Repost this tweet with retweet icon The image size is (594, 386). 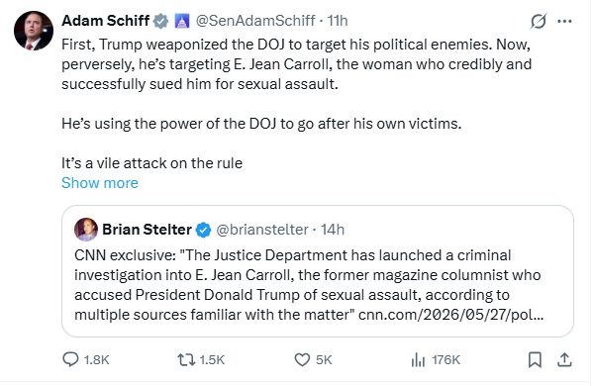click(x=186, y=359)
